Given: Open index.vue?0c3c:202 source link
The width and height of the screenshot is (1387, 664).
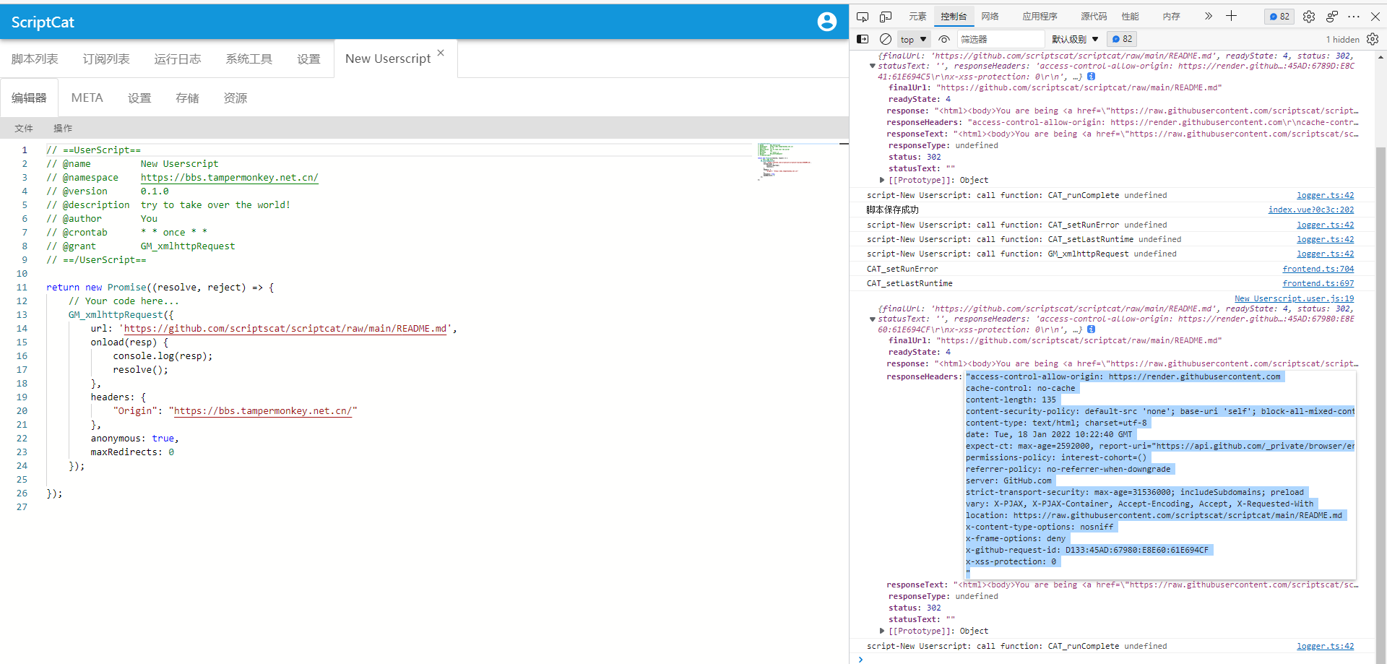Looking at the screenshot, I should (x=1311, y=210).
